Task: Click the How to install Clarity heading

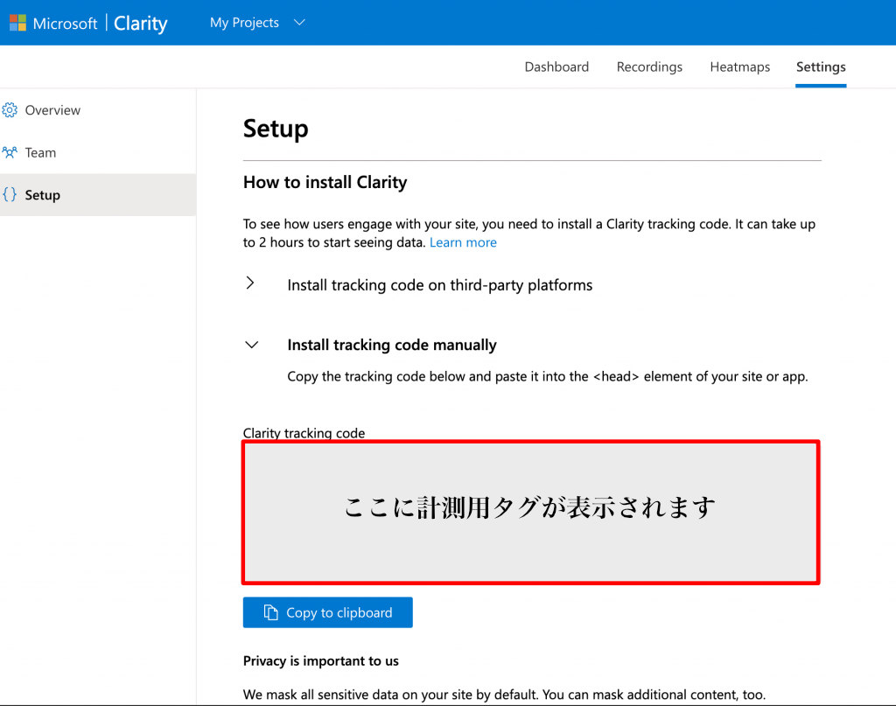Action: (x=325, y=182)
